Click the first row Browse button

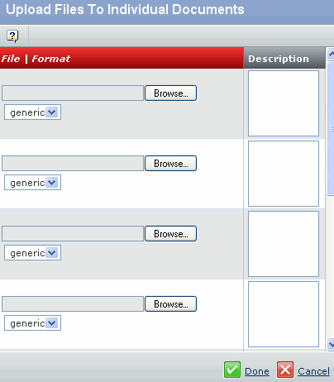coord(170,93)
